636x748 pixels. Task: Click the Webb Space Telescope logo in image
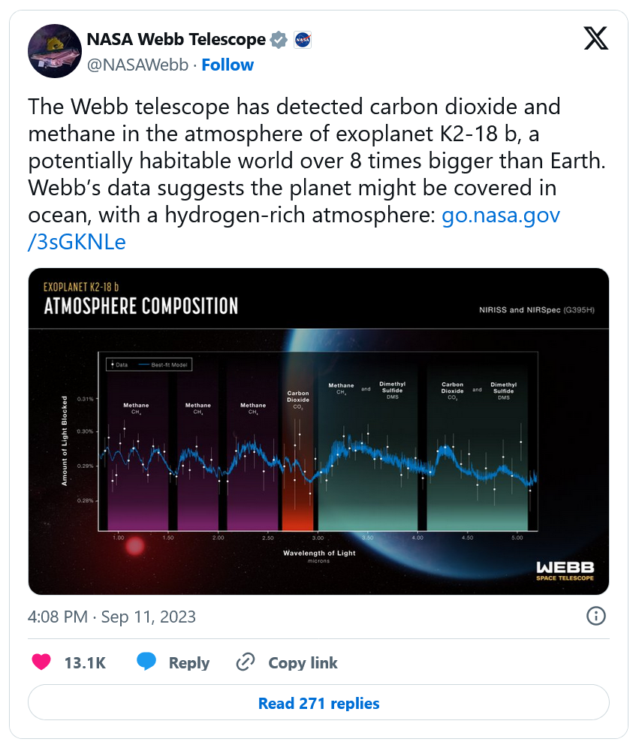[x=565, y=571]
